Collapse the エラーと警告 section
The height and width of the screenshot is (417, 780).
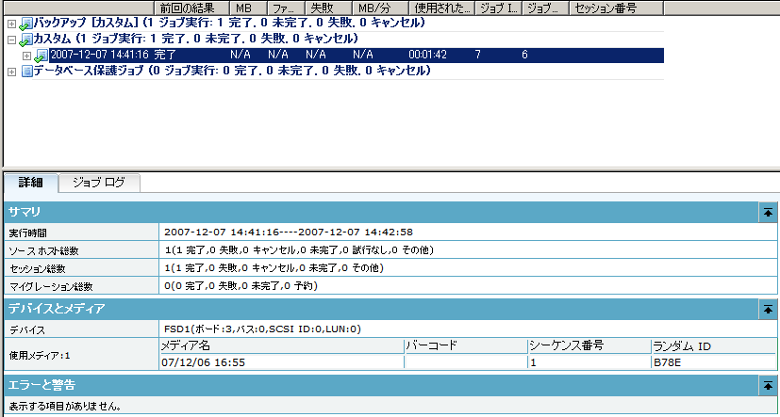pyautogui.click(x=768, y=385)
